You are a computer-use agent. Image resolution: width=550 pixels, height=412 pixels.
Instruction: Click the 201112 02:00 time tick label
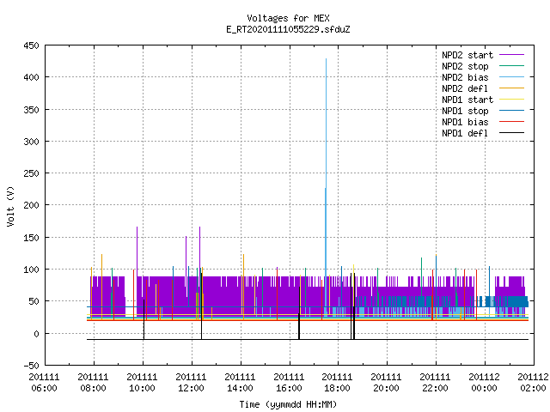533,383
